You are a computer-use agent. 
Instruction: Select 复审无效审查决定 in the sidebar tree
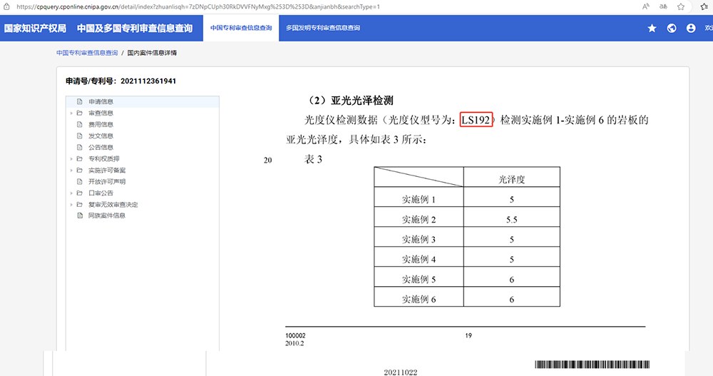[x=113, y=204]
